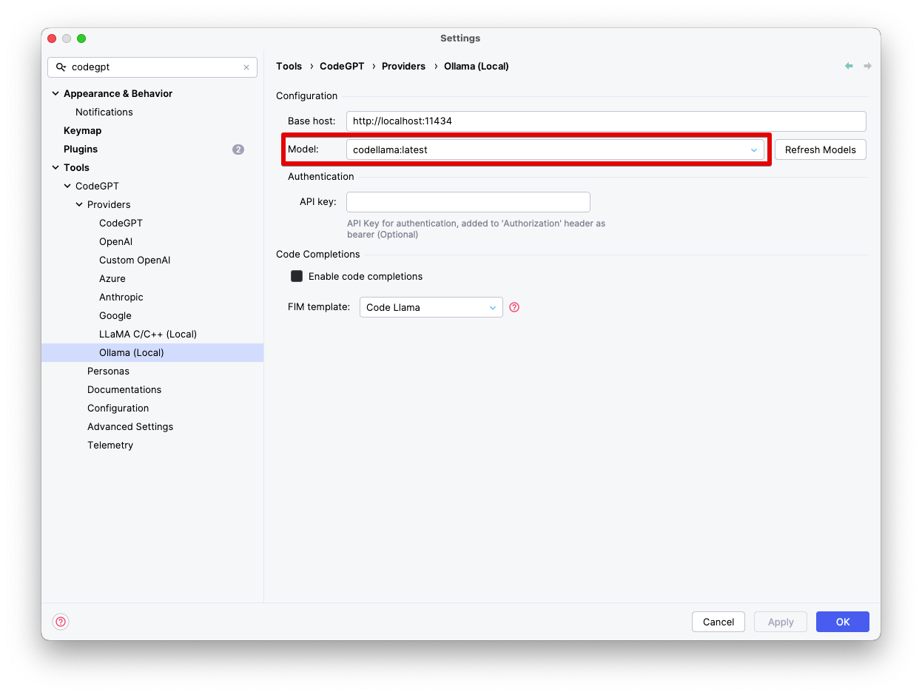Open Keymap settings
The height and width of the screenshot is (695, 922).
point(83,131)
